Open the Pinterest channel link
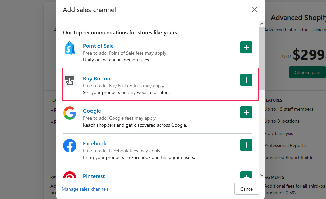The height and width of the screenshot is (199, 326). [x=94, y=176]
